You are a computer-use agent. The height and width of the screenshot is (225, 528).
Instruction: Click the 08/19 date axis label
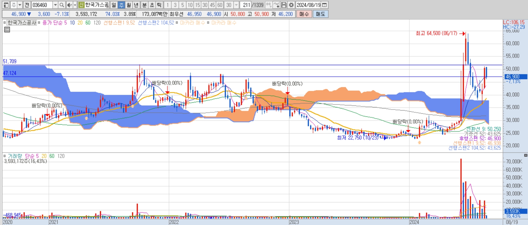[512, 222]
